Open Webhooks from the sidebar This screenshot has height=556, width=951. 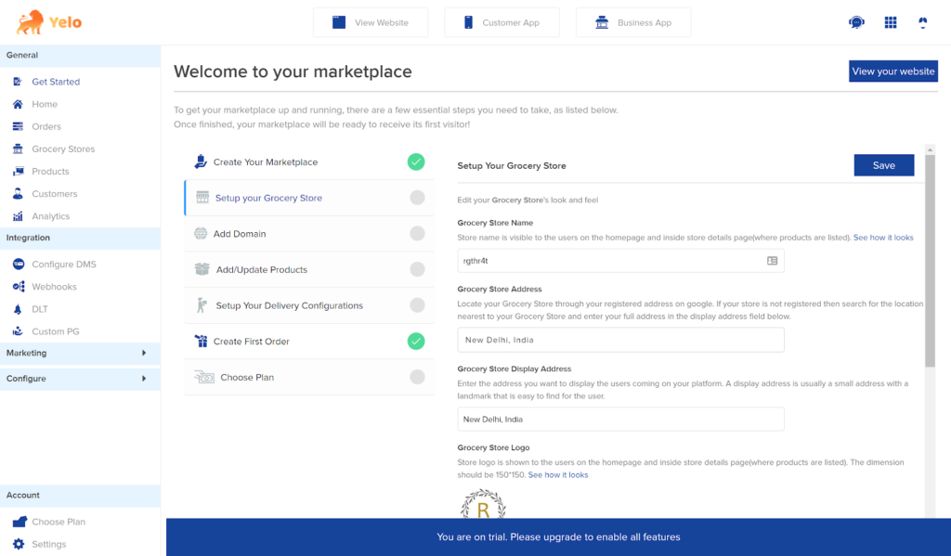[x=54, y=287]
